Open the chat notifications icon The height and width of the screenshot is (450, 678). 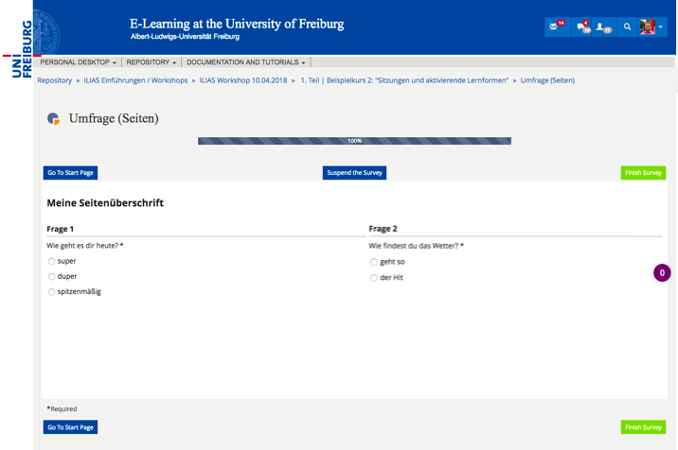[x=581, y=26]
